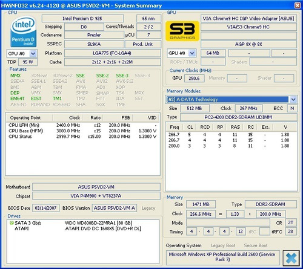
Task: Click the Intel Pentium D logo
Action: 24,32
